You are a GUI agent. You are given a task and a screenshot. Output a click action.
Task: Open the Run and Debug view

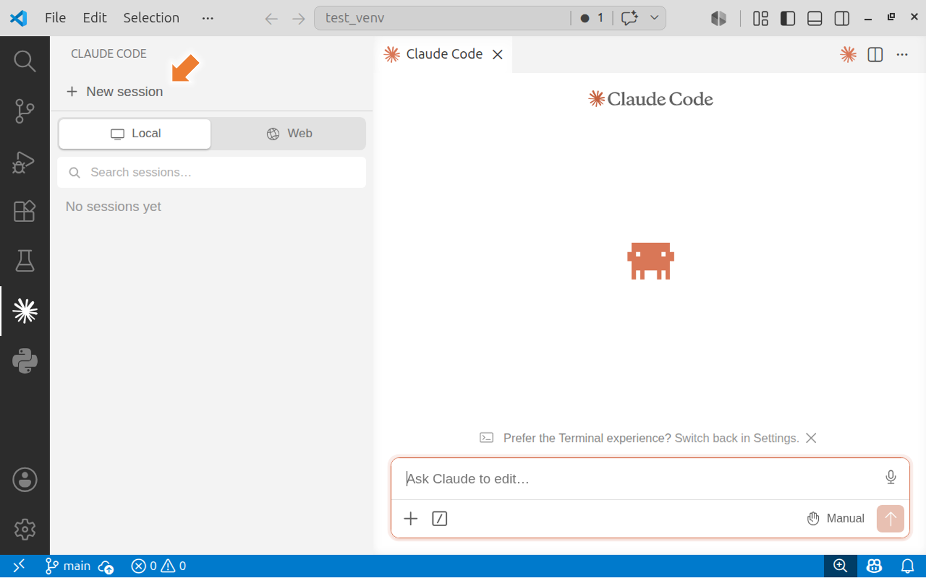coord(25,162)
